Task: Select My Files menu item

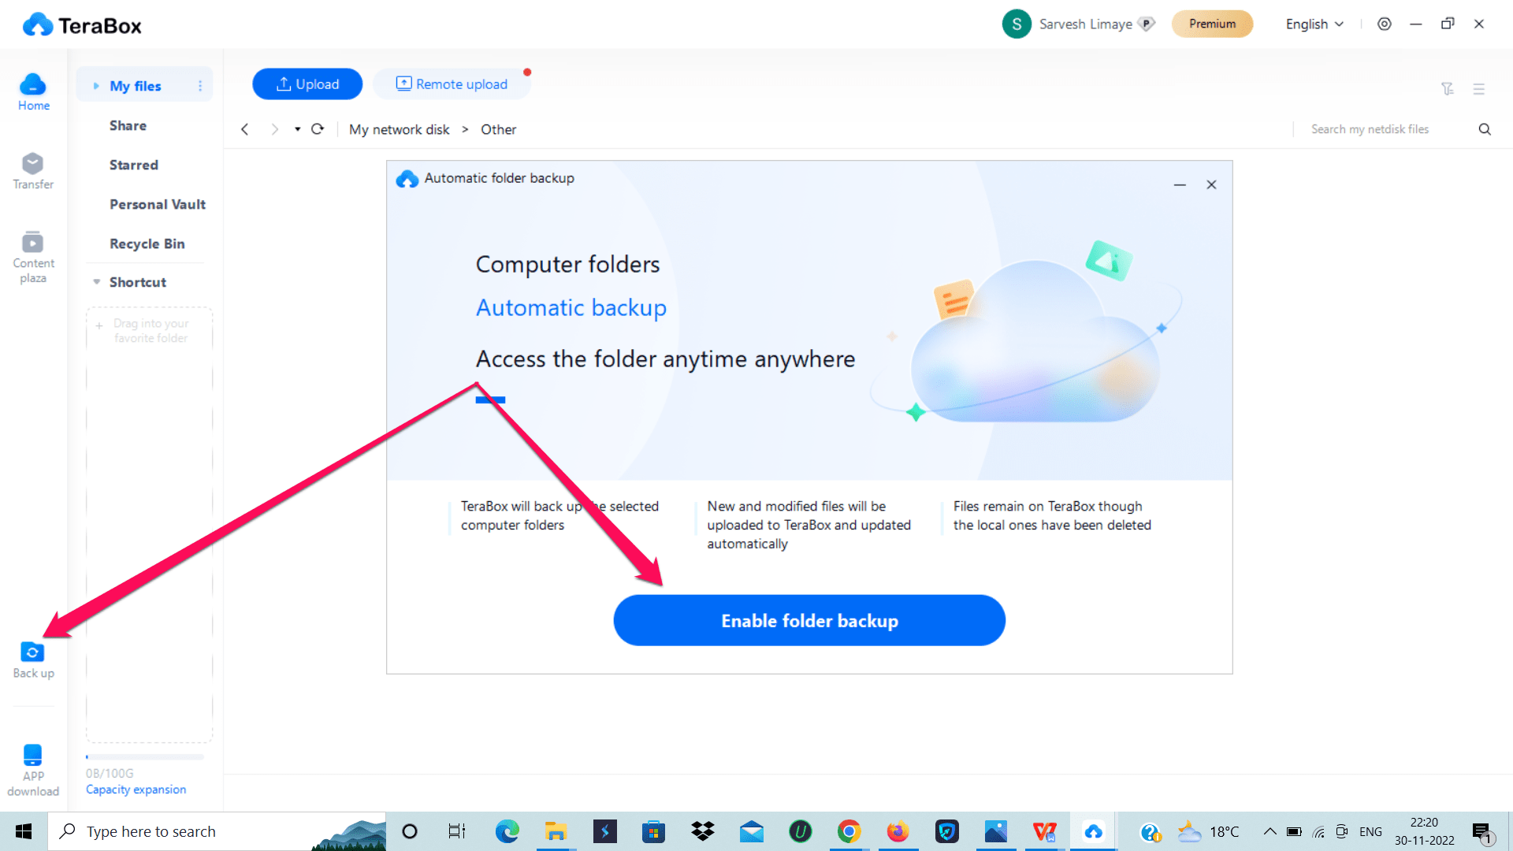Action: point(136,86)
